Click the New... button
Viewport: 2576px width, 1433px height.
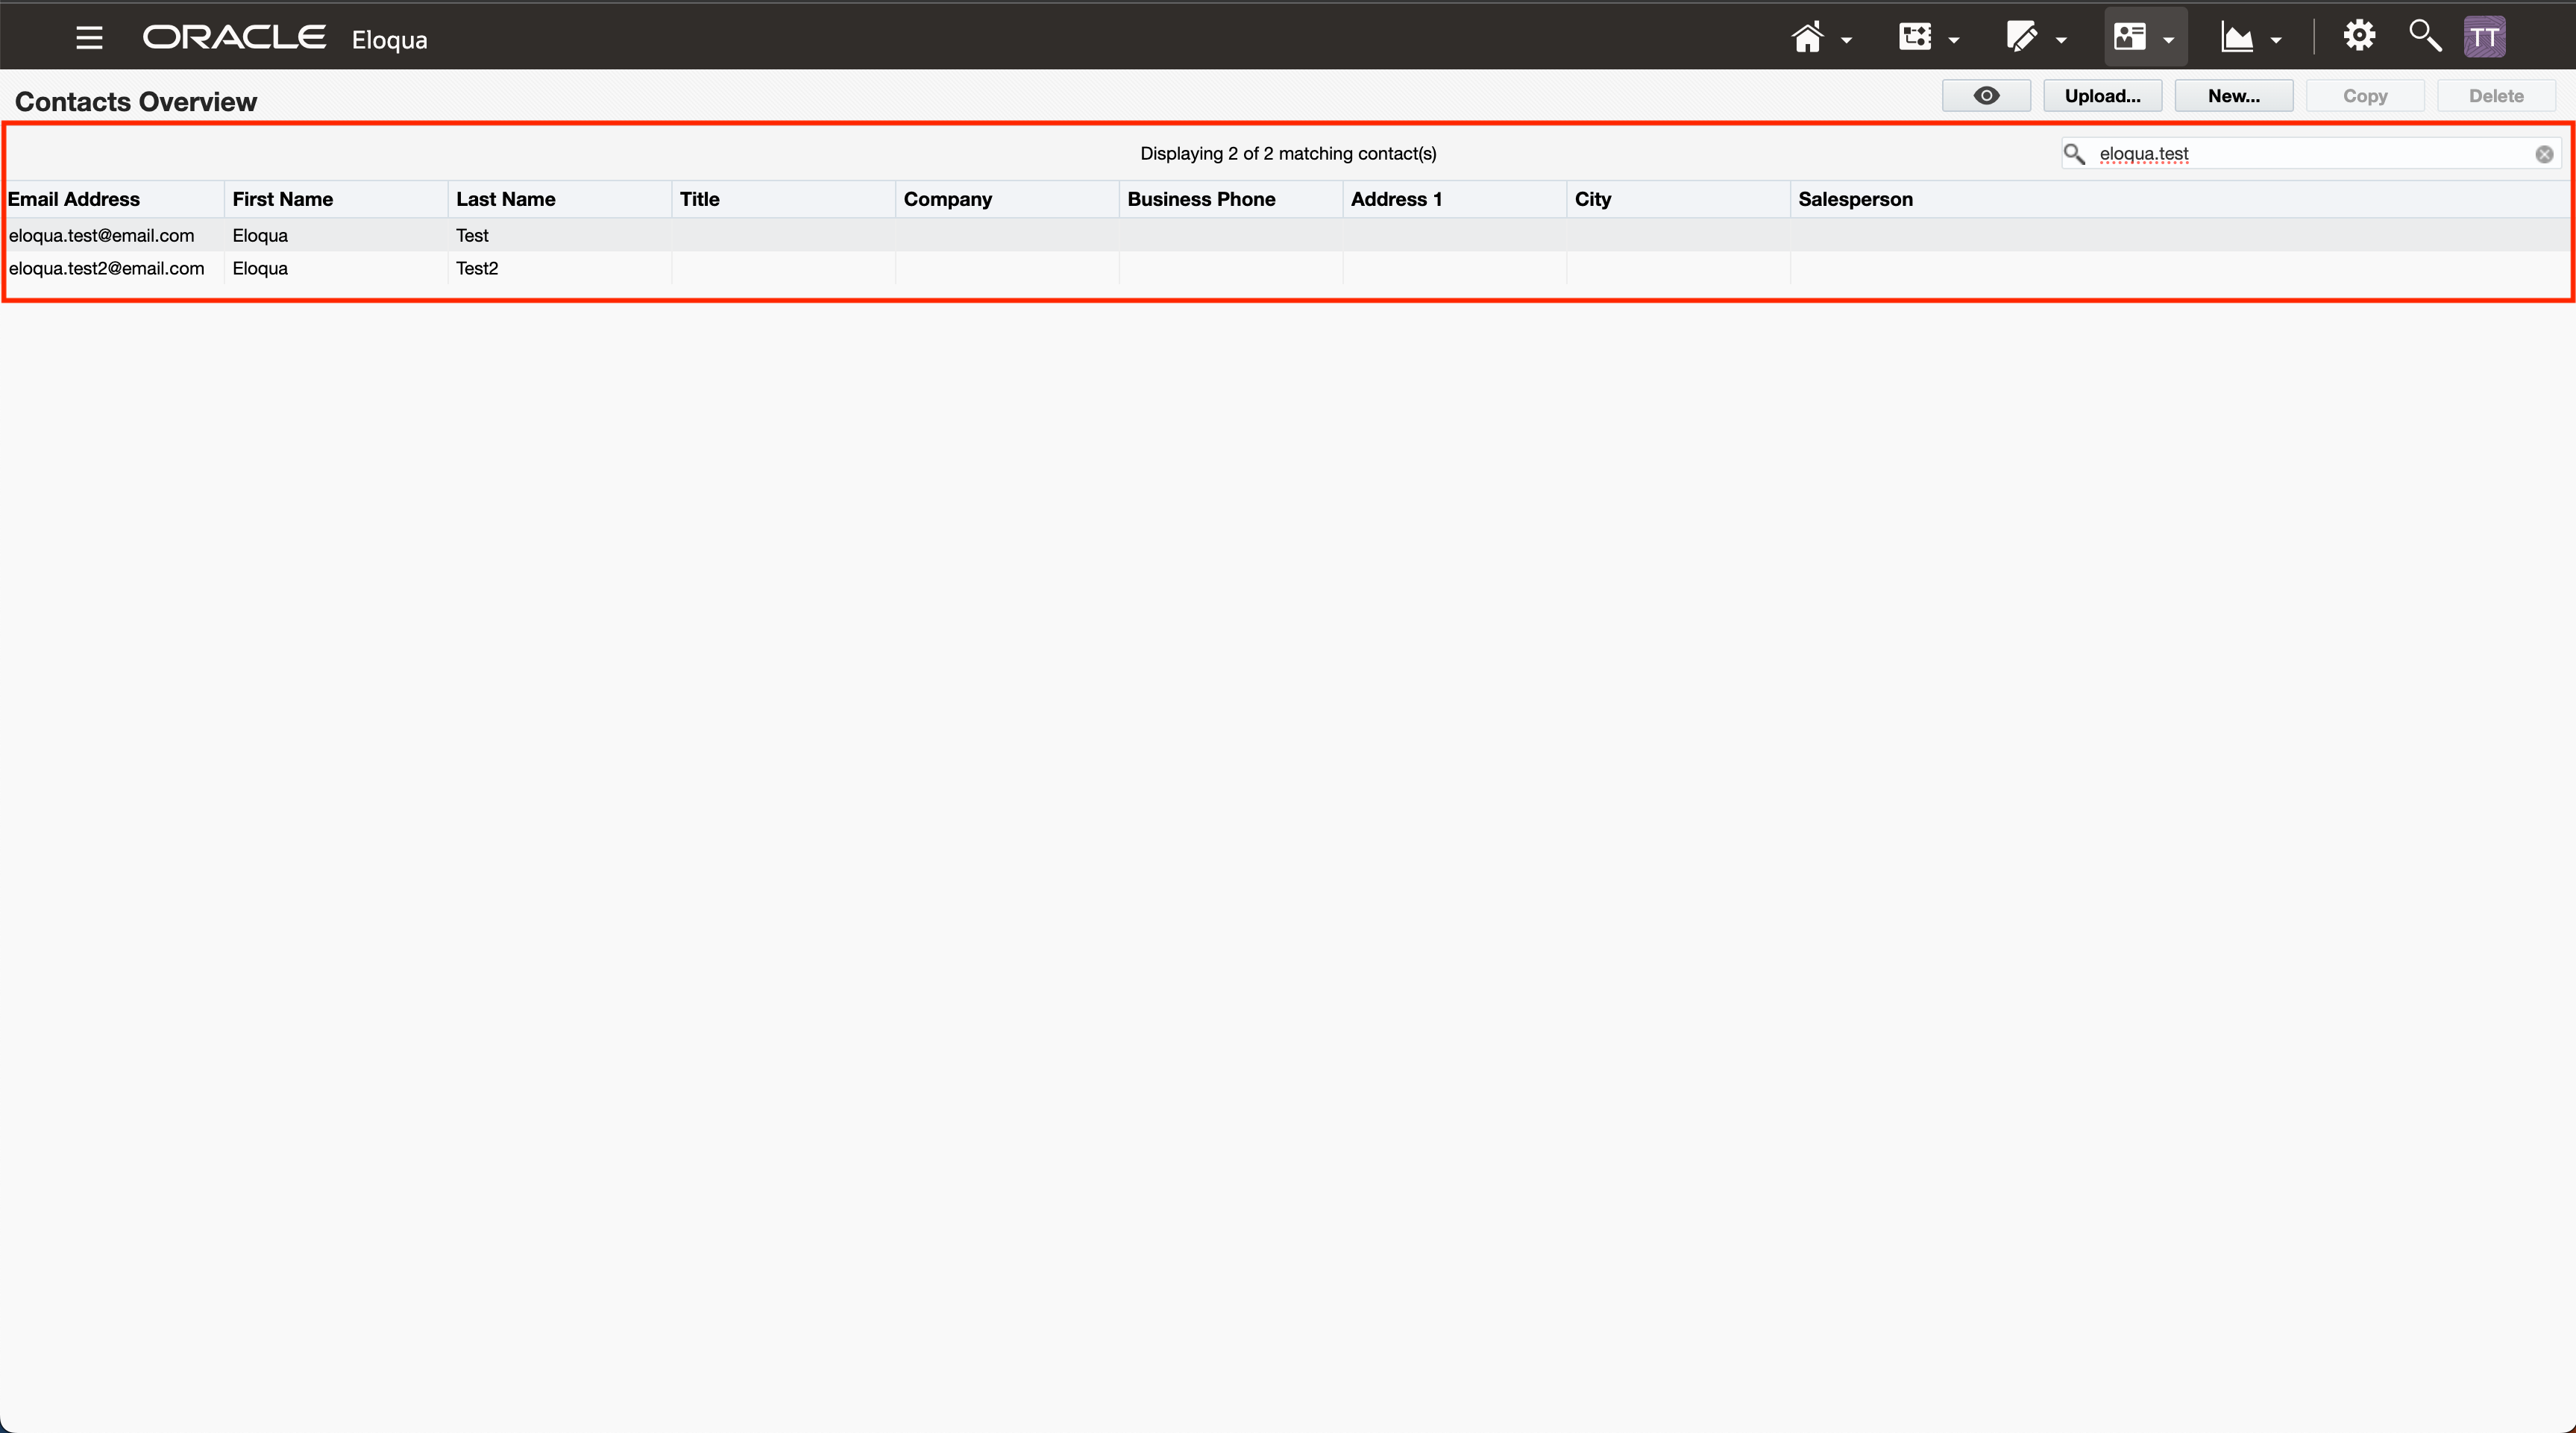tap(2233, 96)
